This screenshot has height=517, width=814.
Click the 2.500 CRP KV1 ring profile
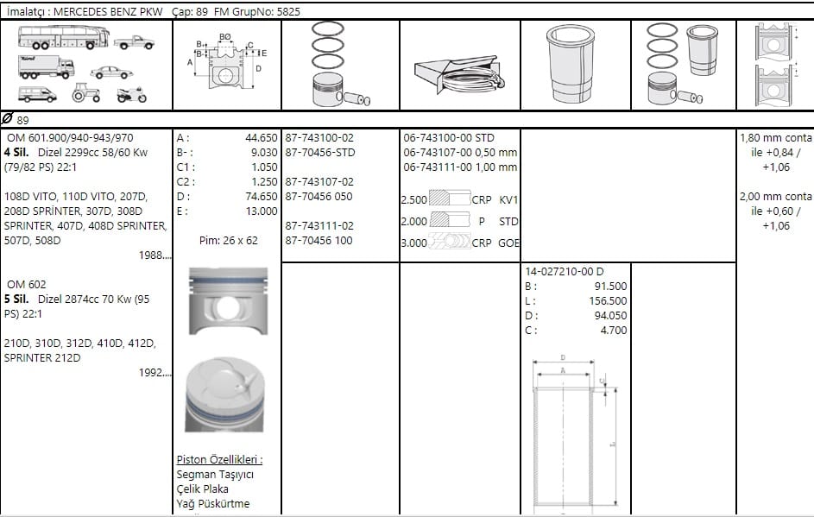coord(459,199)
